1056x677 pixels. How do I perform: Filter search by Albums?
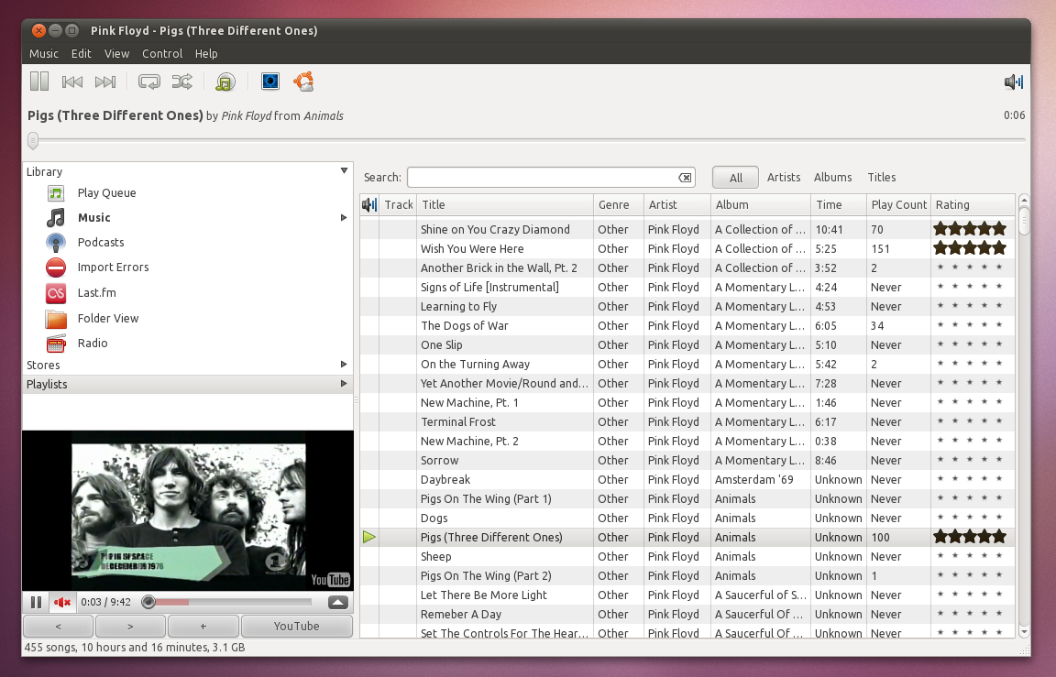[x=832, y=177]
